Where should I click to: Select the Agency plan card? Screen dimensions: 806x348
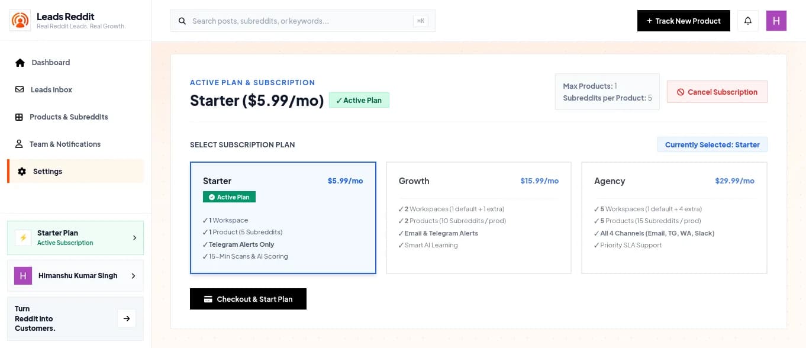pos(674,218)
